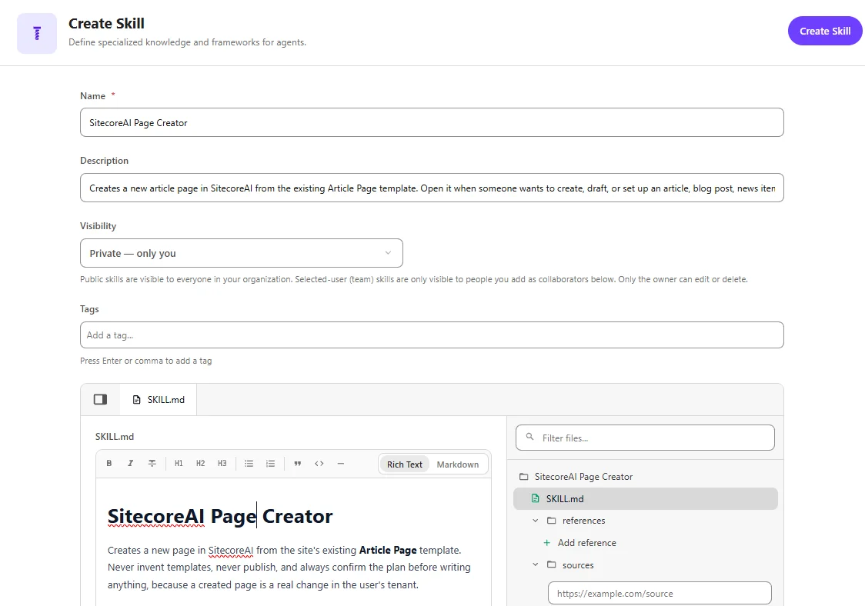
Task: Select the sources folder
Action: (x=578, y=564)
